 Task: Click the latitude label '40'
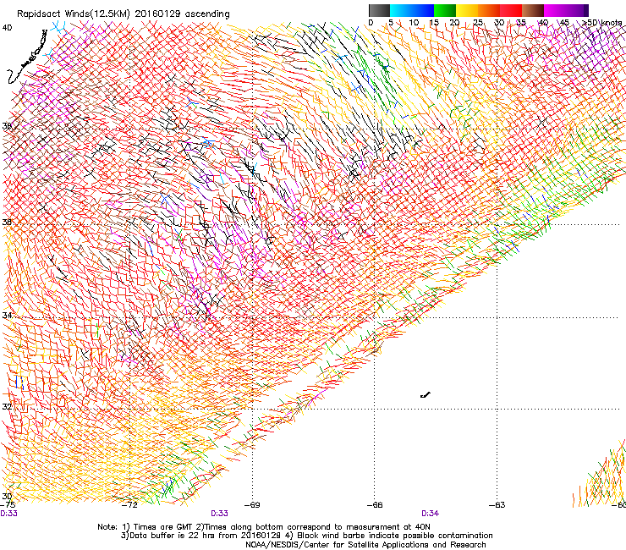tap(7, 28)
